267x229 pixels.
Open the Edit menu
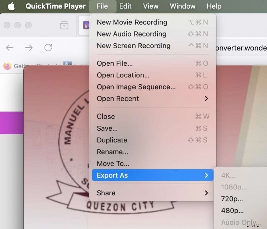tap(125, 6)
